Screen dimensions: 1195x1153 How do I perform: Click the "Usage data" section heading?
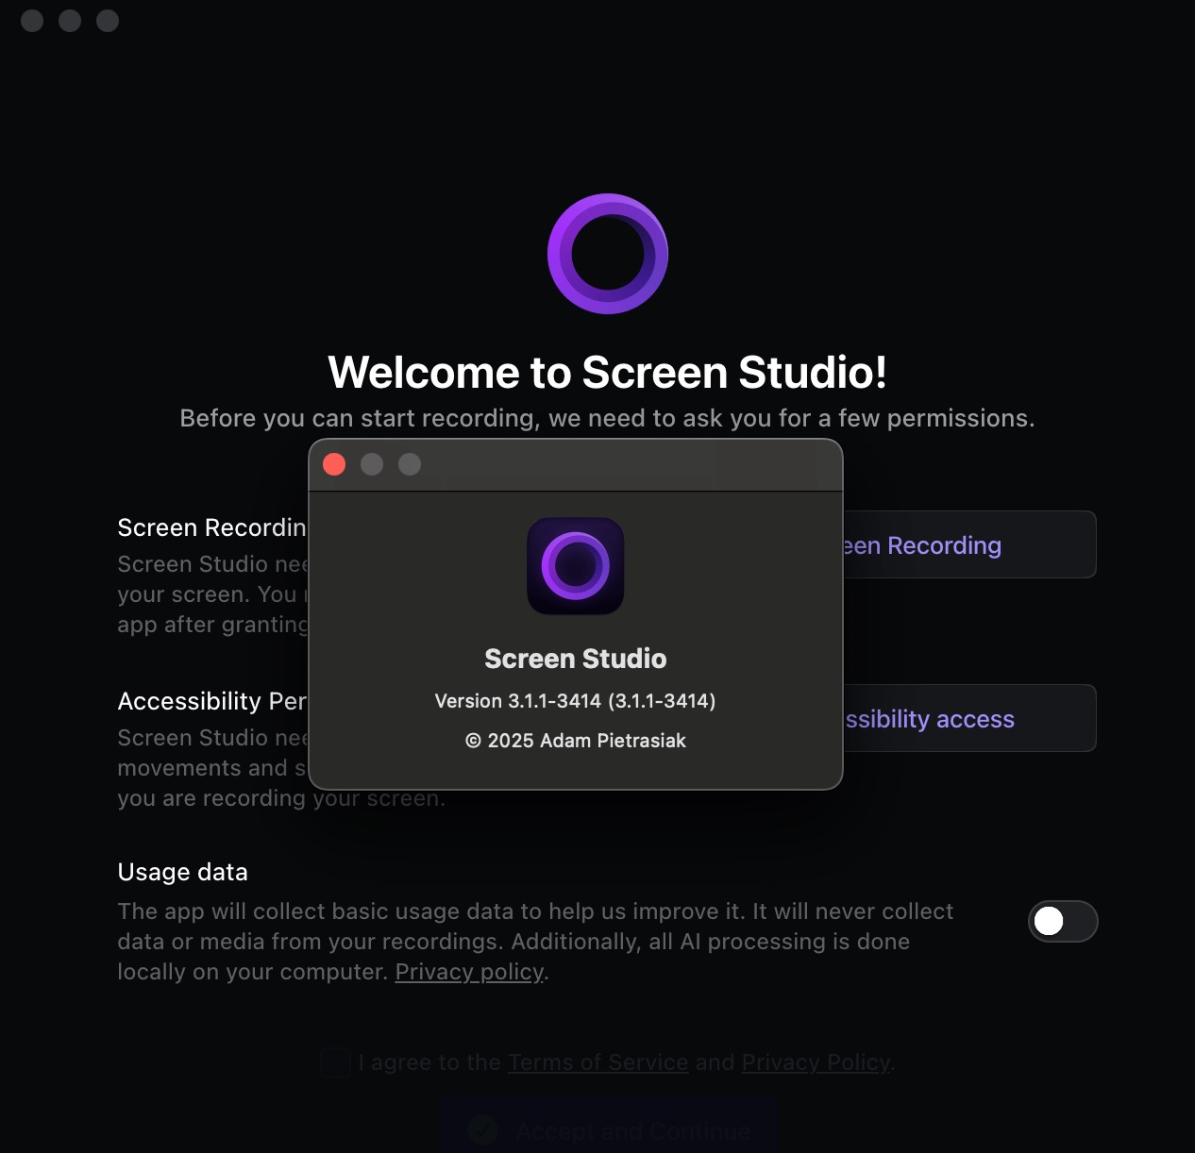pos(182,872)
